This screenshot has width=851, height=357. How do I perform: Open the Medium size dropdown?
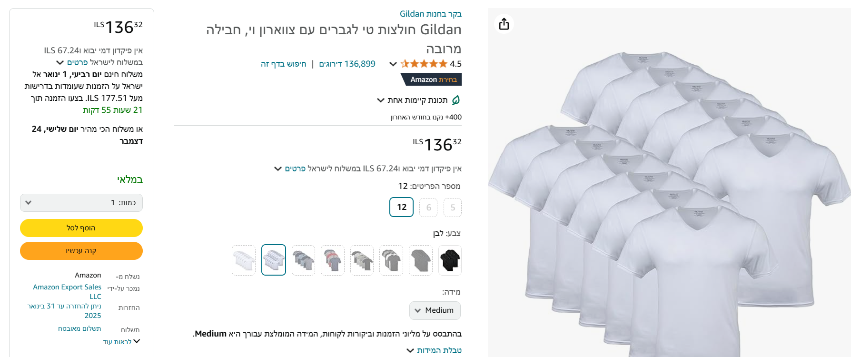(x=435, y=310)
